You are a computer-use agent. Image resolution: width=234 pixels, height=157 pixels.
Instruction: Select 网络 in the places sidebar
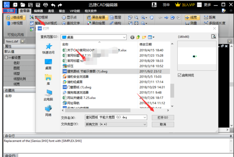[48, 111]
